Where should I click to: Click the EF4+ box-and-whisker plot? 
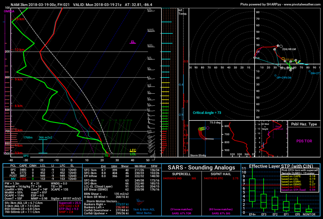[252, 190]
